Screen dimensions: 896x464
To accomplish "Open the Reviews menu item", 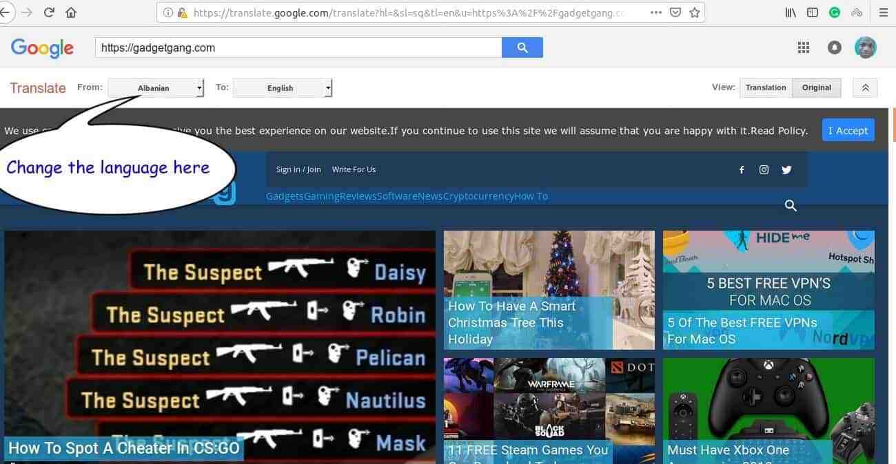I will pos(358,196).
